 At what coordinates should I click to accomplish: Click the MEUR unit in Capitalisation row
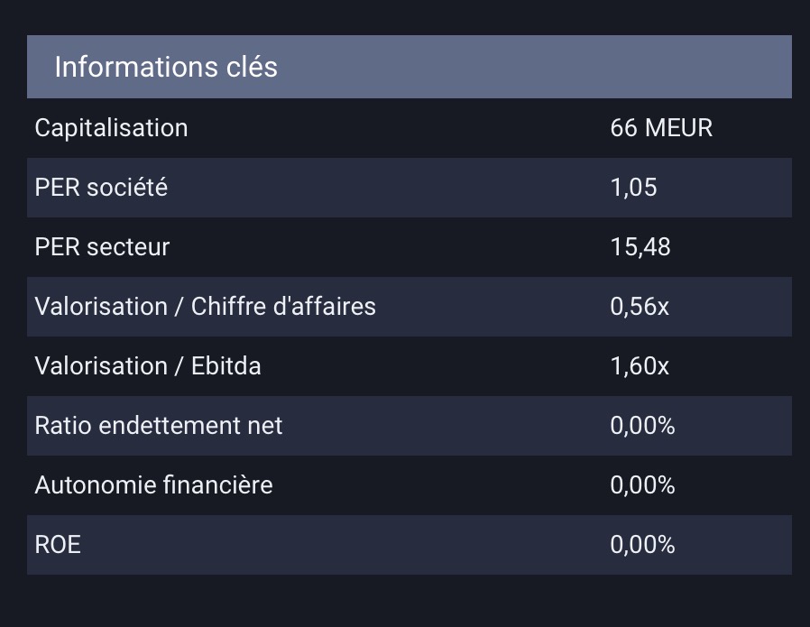pos(679,128)
